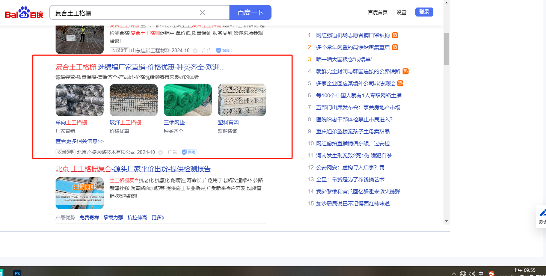
Task: Click the page's vertical scrollbar thumb
Action: [446, 49]
